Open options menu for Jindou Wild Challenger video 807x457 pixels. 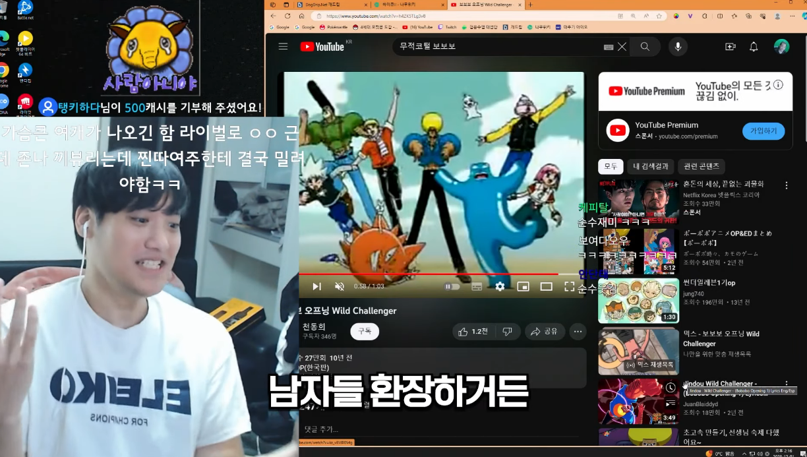(x=786, y=384)
